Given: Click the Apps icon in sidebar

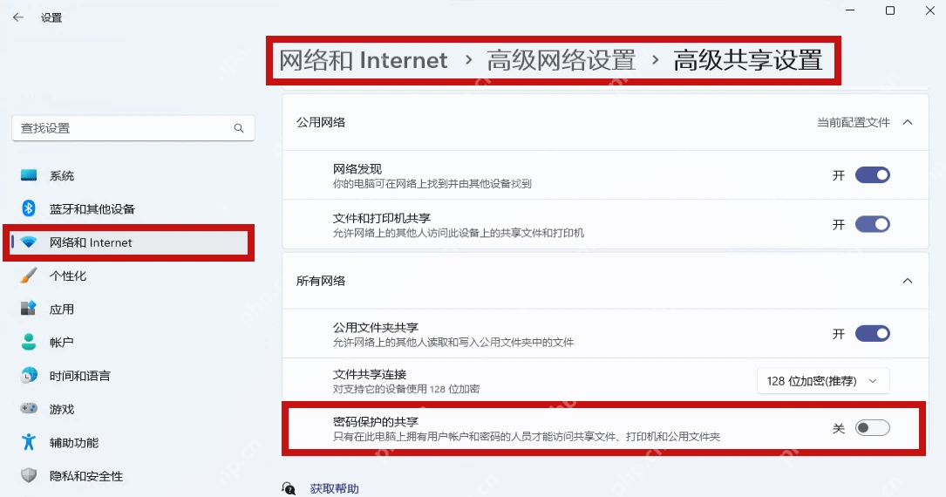Looking at the screenshot, I should tap(29, 309).
